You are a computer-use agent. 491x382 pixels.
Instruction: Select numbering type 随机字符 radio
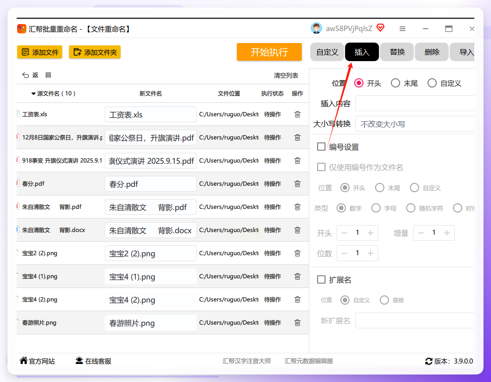410,208
